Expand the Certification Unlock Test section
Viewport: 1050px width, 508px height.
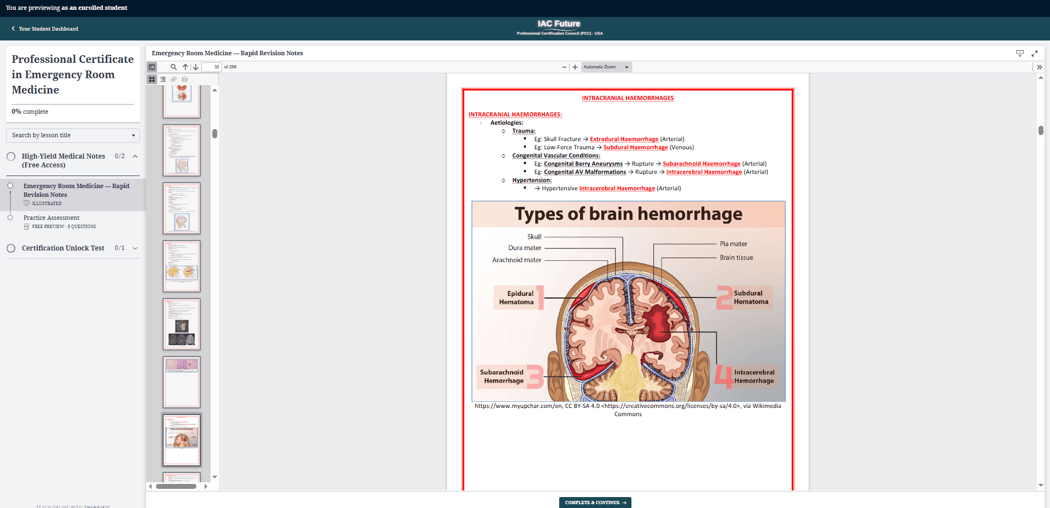[135, 248]
